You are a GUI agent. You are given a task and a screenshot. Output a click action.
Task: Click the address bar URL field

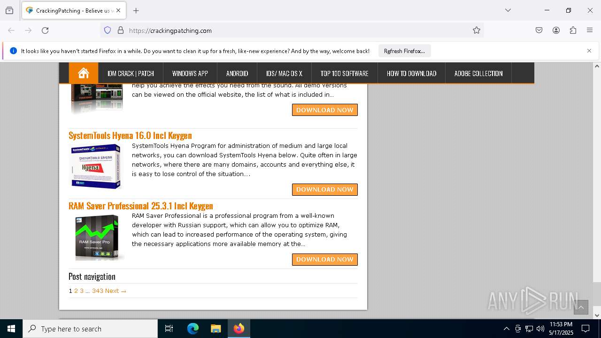291,31
